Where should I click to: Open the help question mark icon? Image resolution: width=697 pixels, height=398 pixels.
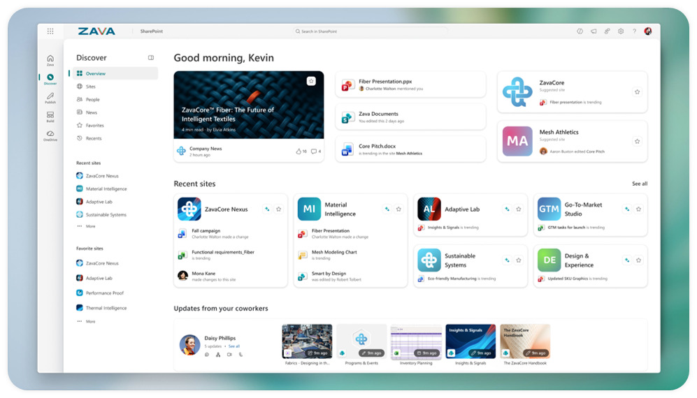click(634, 31)
